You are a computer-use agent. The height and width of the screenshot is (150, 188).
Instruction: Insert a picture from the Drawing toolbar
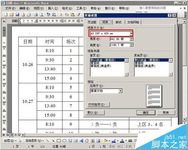pyautogui.click(x=98, y=141)
